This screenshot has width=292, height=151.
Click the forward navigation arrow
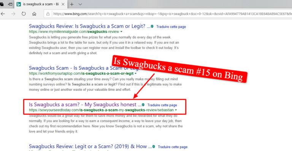click(x=13, y=14)
